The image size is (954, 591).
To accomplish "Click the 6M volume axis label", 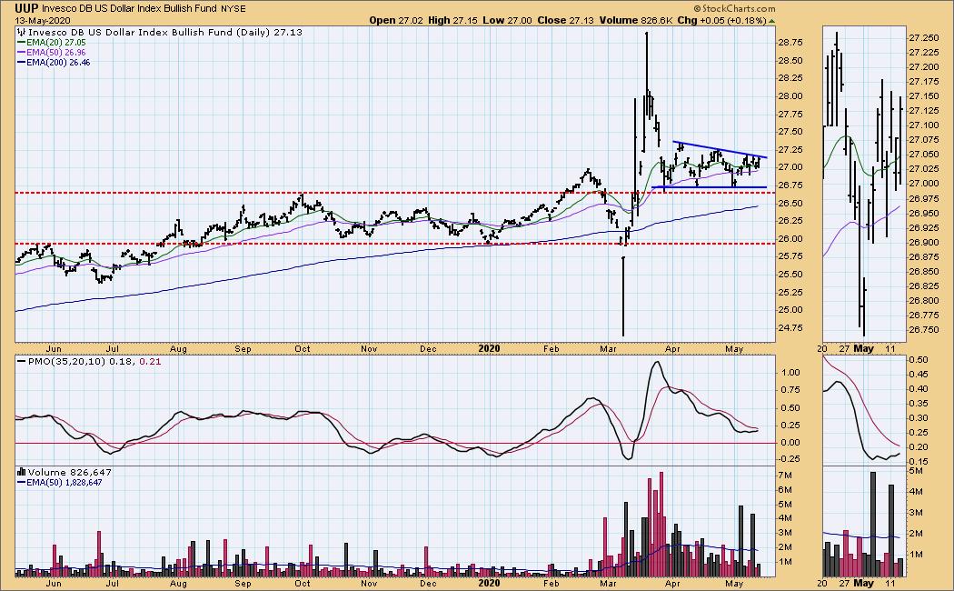I will [x=783, y=490].
